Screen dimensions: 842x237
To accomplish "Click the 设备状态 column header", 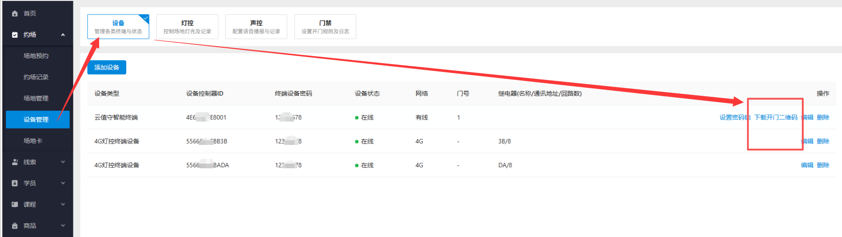I will click(x=367, y=93).
